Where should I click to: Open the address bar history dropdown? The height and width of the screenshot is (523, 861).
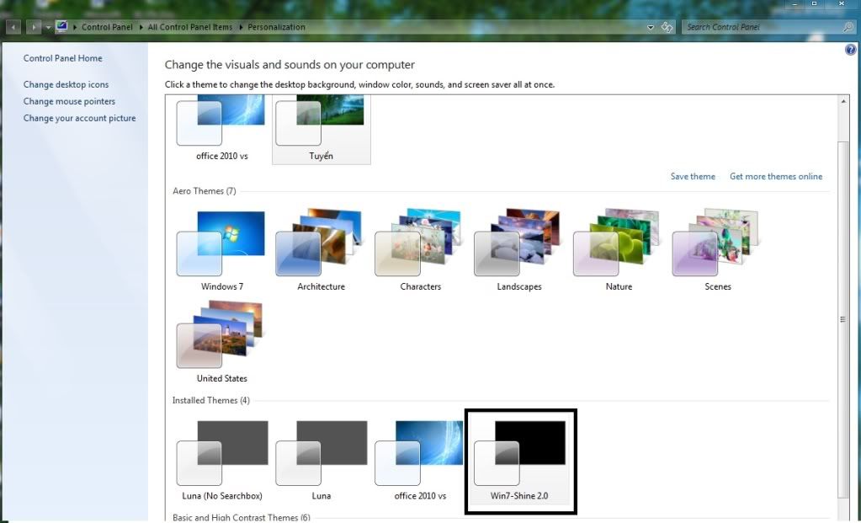[651, 27]
